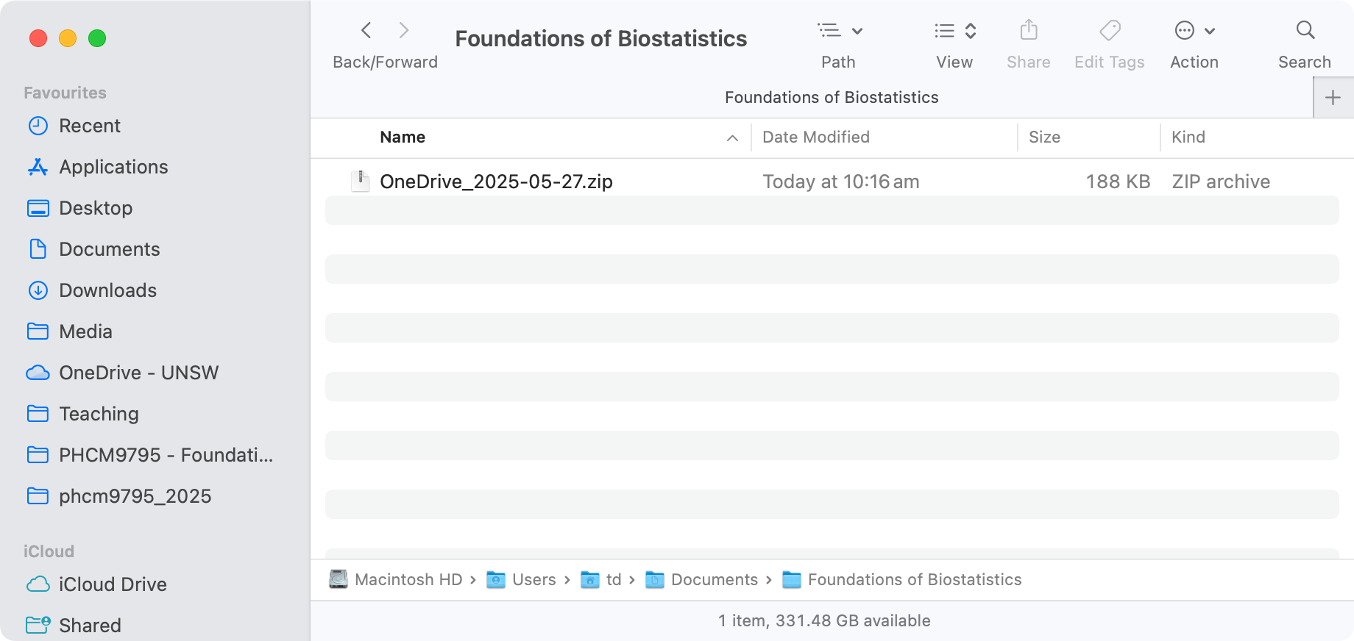Sort by Date Modified column

815,137
